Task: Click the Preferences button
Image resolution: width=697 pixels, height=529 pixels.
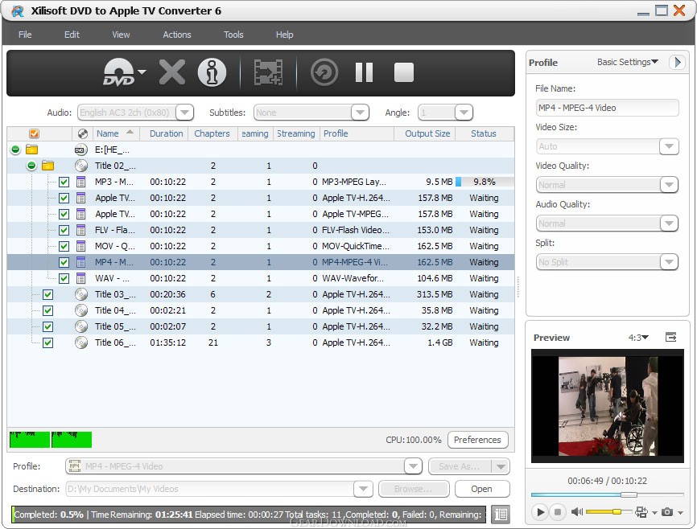Action: click(477, 440)
